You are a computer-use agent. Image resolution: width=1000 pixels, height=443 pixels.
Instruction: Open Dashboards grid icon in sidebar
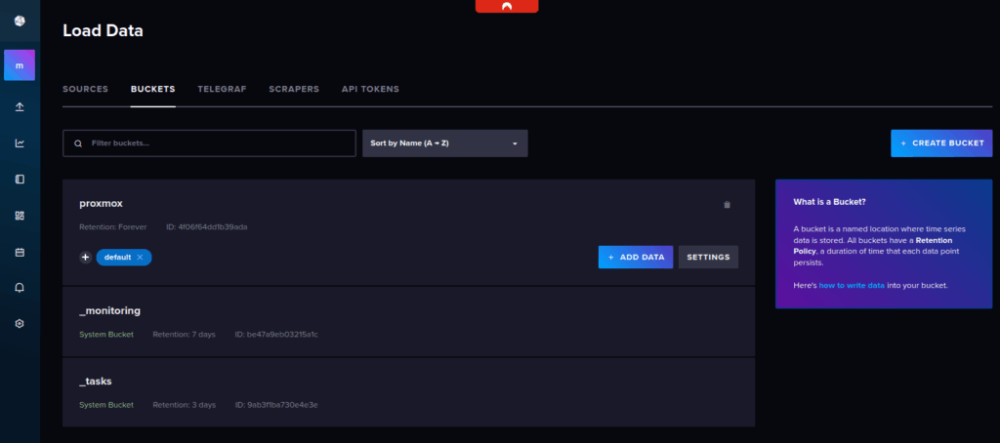click(x=20, y=216)
